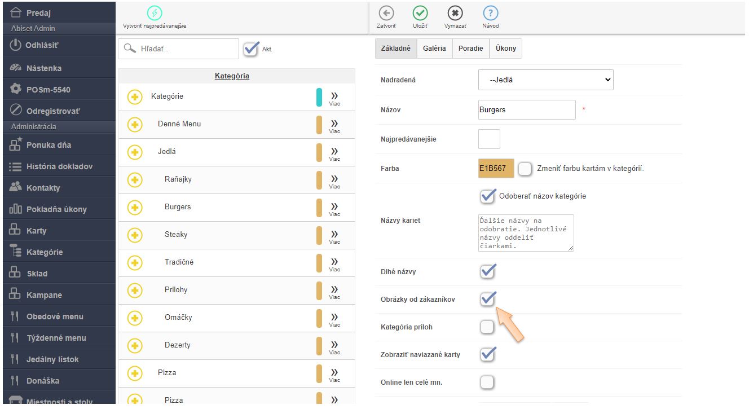Viewport: 749px width, 409px height.
Task: Click the Zatvoriť back arrow icon
Action: point(386,14)
